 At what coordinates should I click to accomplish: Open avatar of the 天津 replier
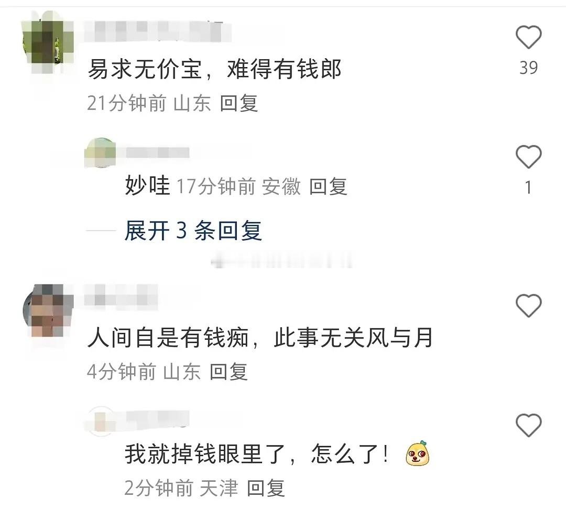click(101, 421)
